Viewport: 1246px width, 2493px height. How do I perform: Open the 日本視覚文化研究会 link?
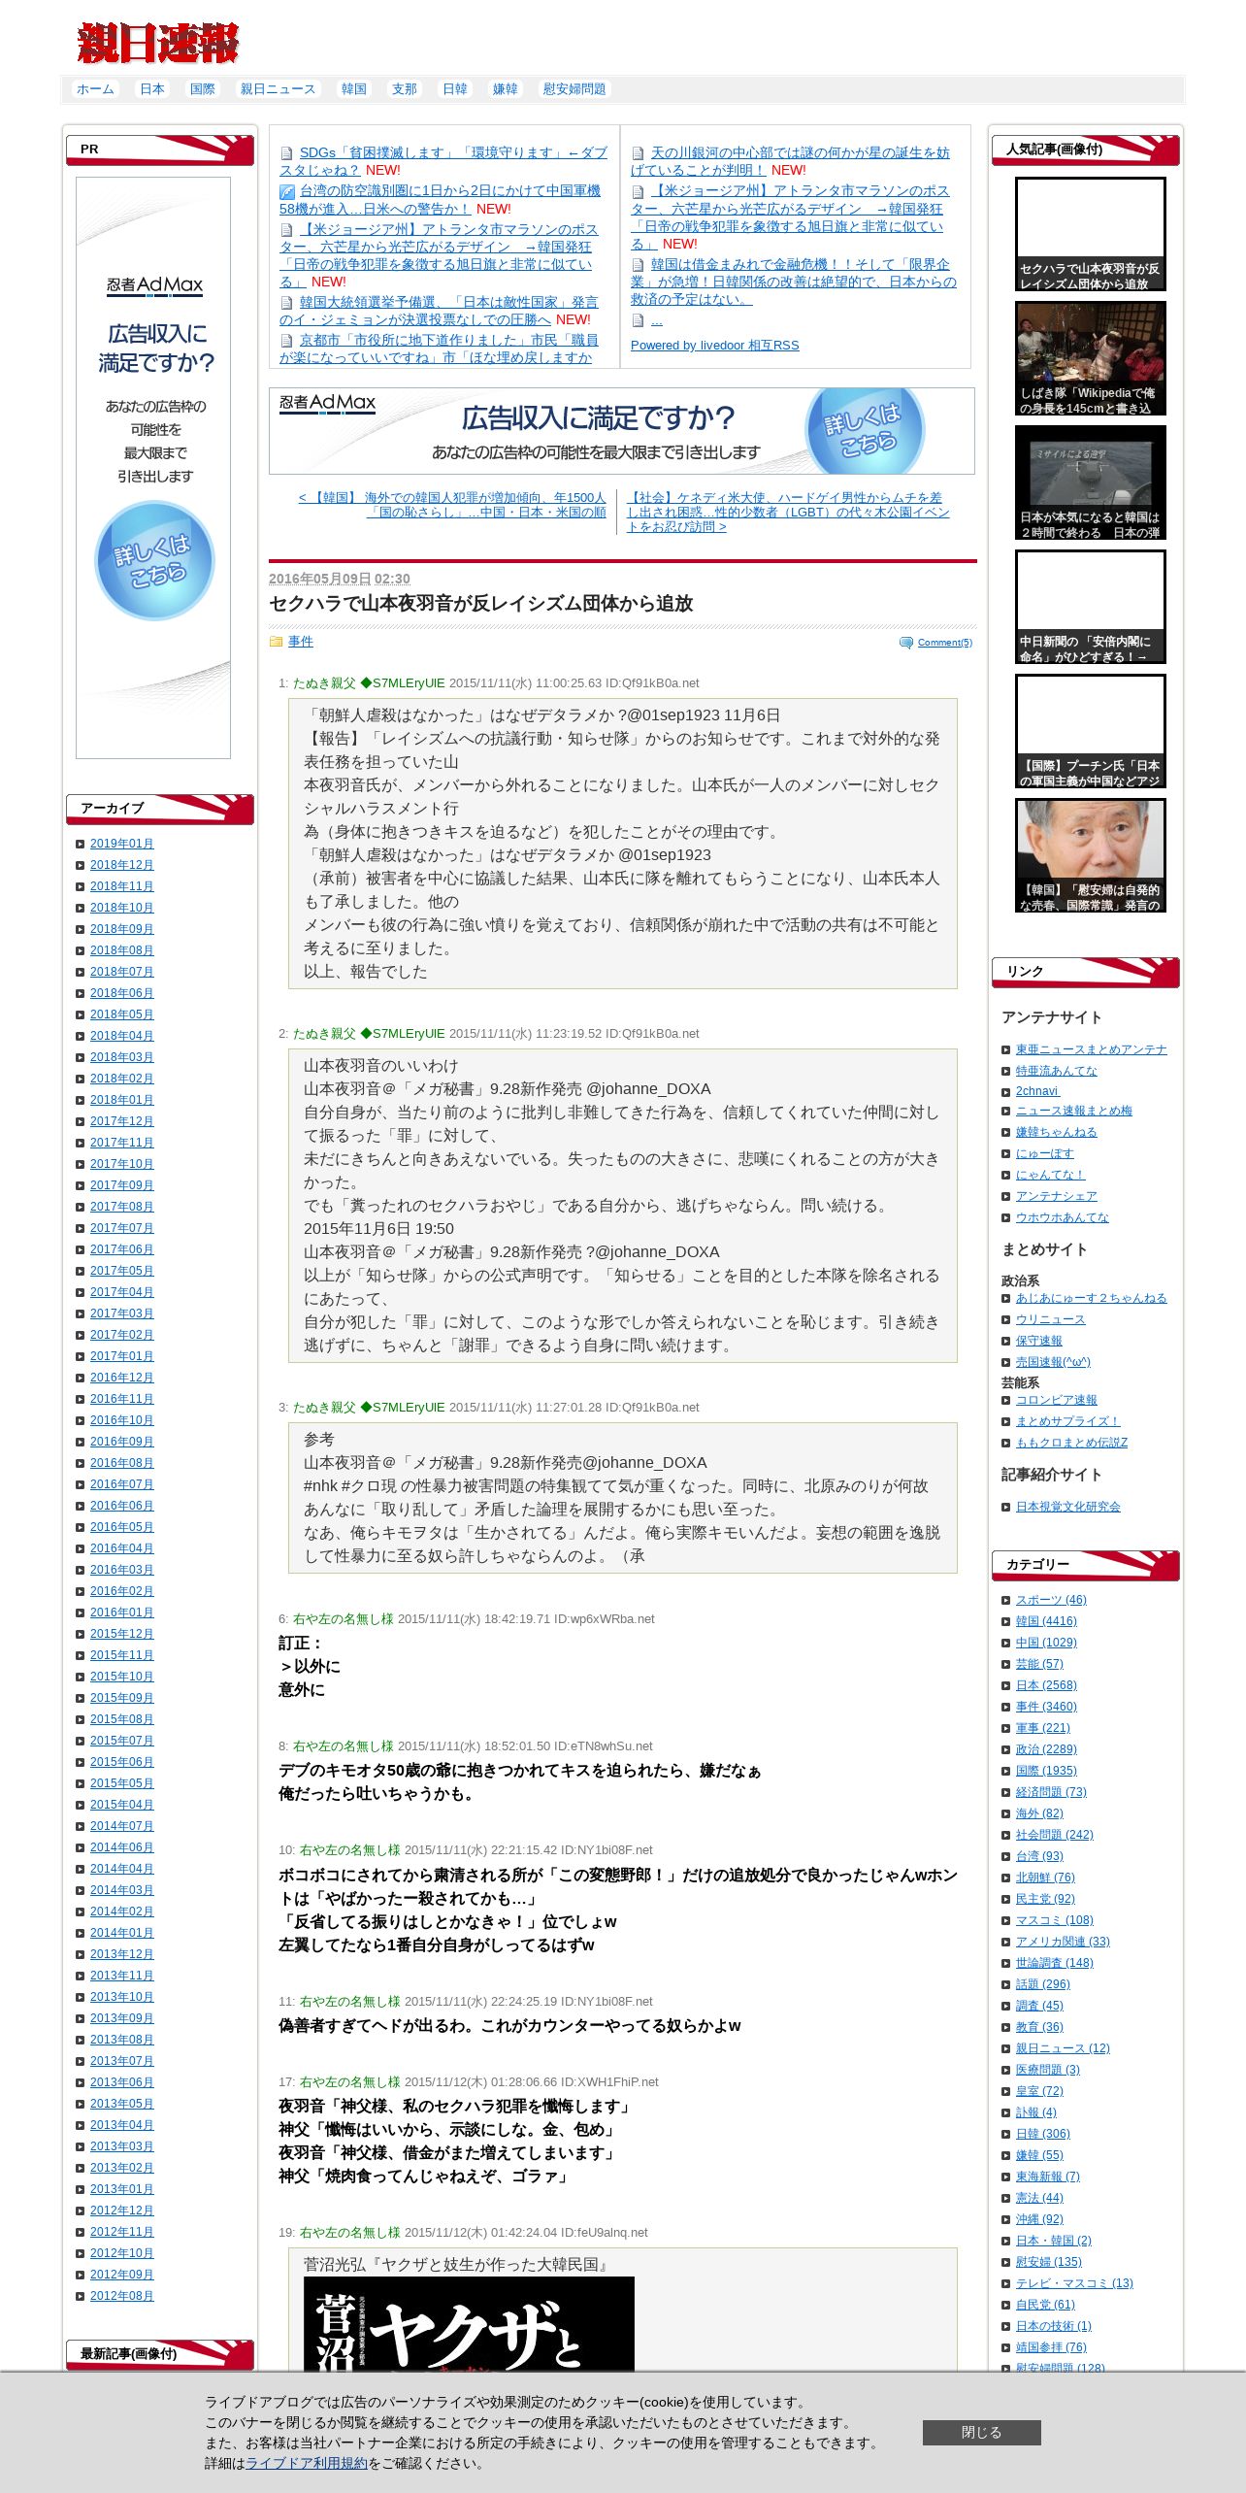1068,1507
